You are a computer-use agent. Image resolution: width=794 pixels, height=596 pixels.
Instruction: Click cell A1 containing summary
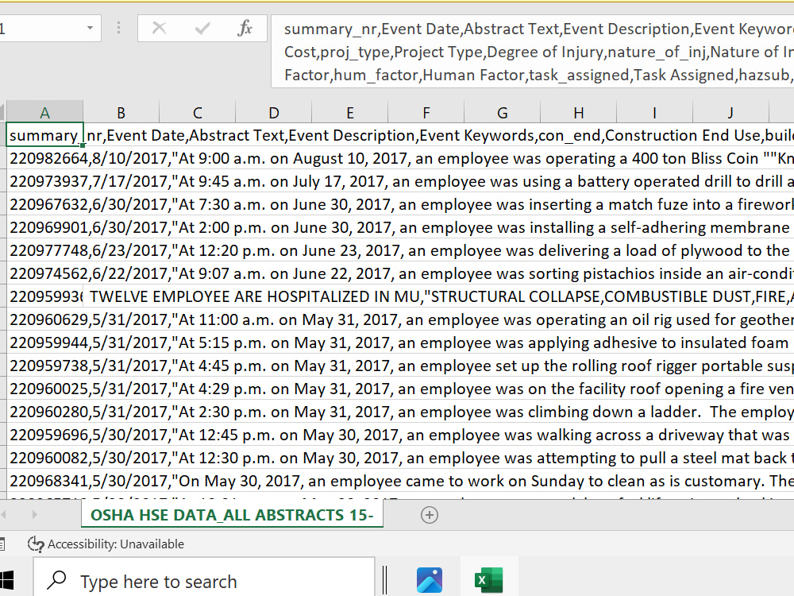(x=44, y=135)
